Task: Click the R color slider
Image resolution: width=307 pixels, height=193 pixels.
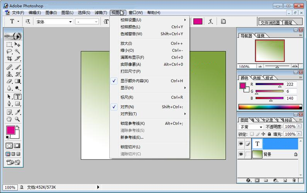Action: pos(269,84)
